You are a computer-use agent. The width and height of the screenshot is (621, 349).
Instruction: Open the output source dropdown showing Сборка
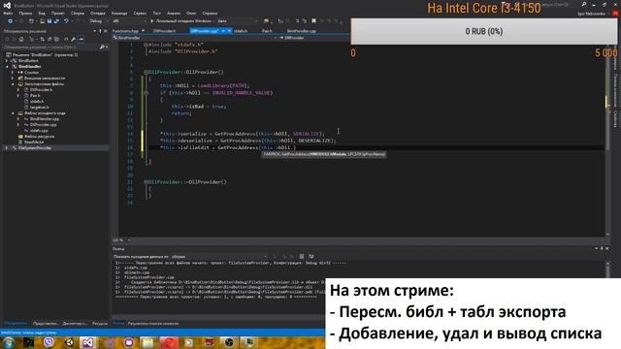220,256
